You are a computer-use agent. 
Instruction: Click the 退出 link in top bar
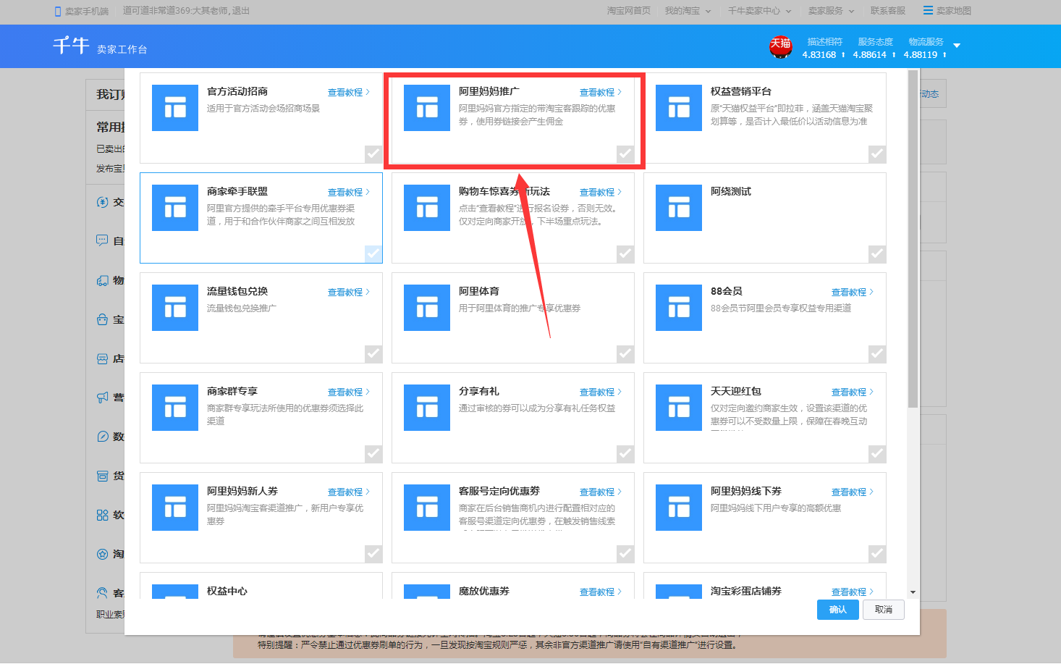point(241,11)
